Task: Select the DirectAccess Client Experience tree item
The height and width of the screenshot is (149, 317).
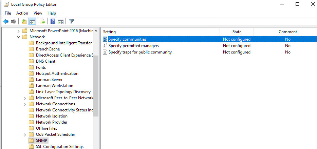Action: click(64, 55)
